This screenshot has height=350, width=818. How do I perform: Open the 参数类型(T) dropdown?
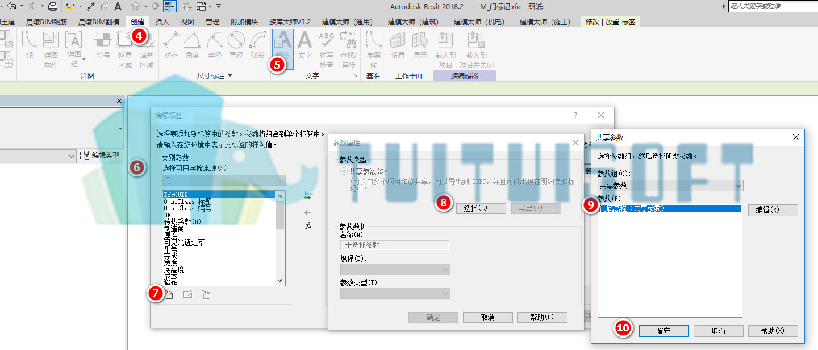tap(395, 293)
